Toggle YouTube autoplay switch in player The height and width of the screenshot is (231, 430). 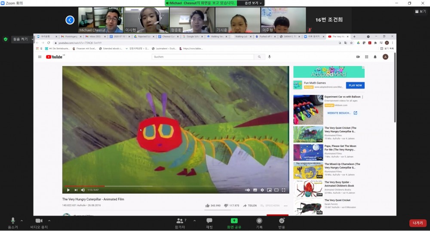(x=247, y=190)
